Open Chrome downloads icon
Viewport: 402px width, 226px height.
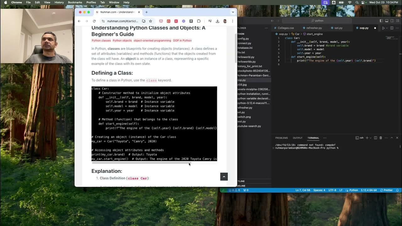click(217, 21)
